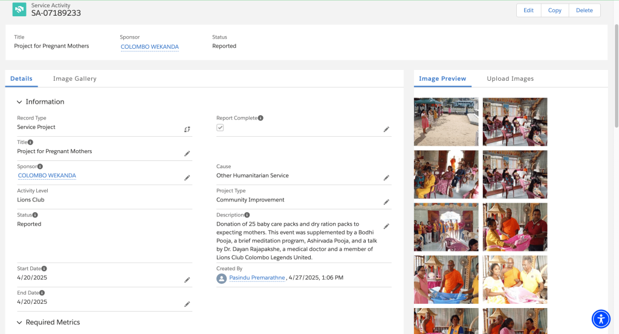Image resolution: width=619 pixels, height=334 pixels.
Task: Open info tooltip next to Title label
Action: [x=30, y=142]
